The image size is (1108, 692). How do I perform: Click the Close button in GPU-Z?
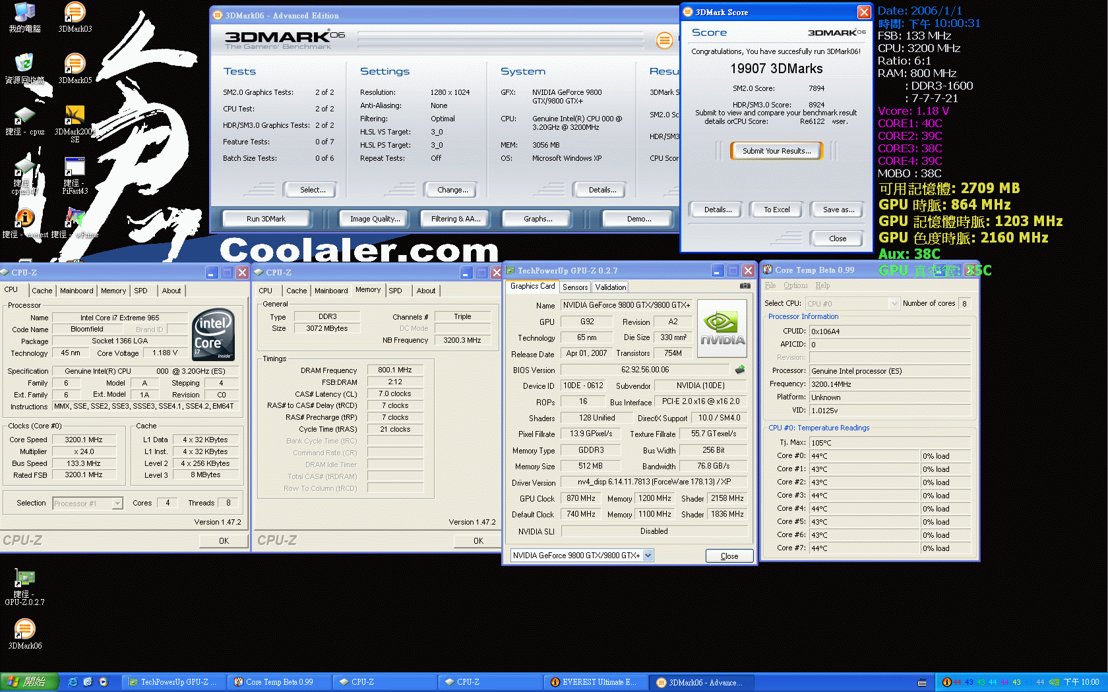(729, 556)
